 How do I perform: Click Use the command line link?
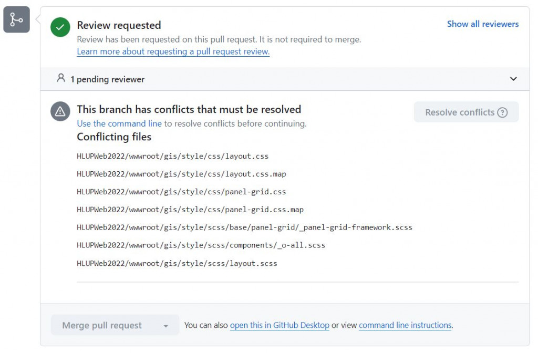pyautogui.click(x=119, y=123)
